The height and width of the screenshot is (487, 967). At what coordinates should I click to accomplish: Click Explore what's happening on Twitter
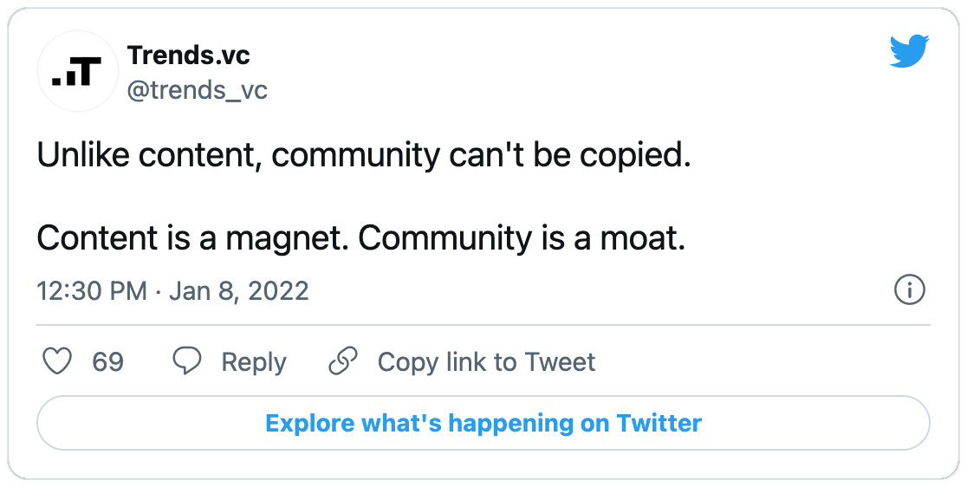point(483,424)
